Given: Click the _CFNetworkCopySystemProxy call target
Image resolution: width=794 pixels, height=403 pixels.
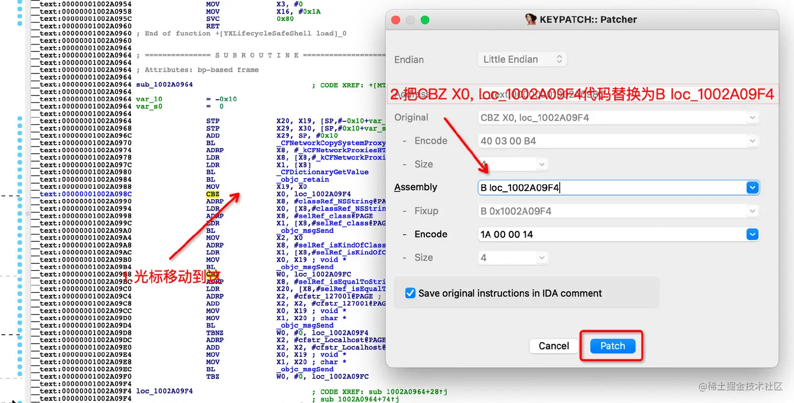Looking at the screenshot, I should pos(331,142).
